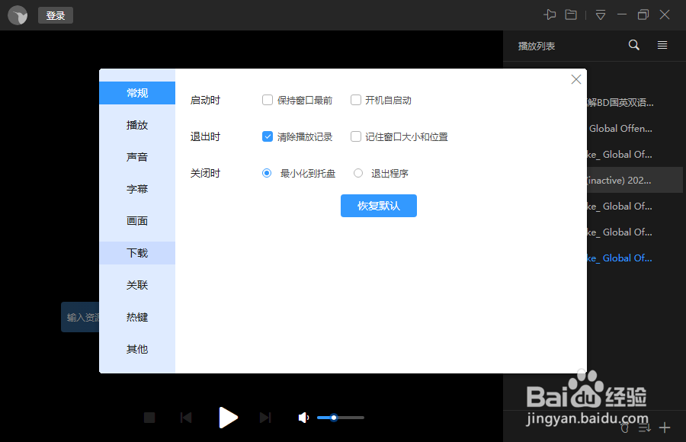Enable 保持窗口最前 checkbox

pyautogui.click(x=268, y=101)
